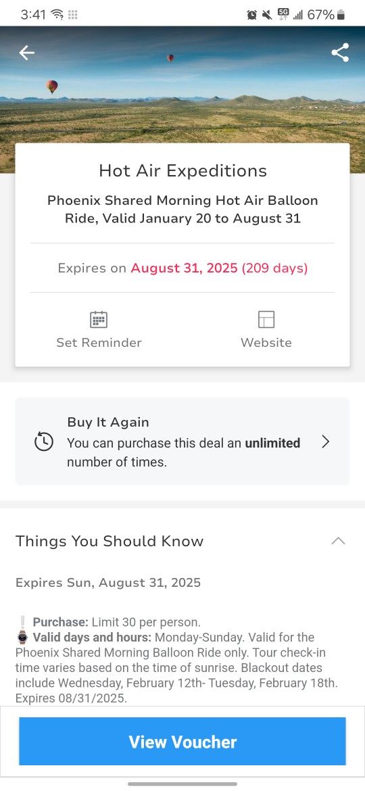The width and height of the screenshot is (365, 791).
Task: Tap the alarm icon in status bar
Action: tap(251, 15)
